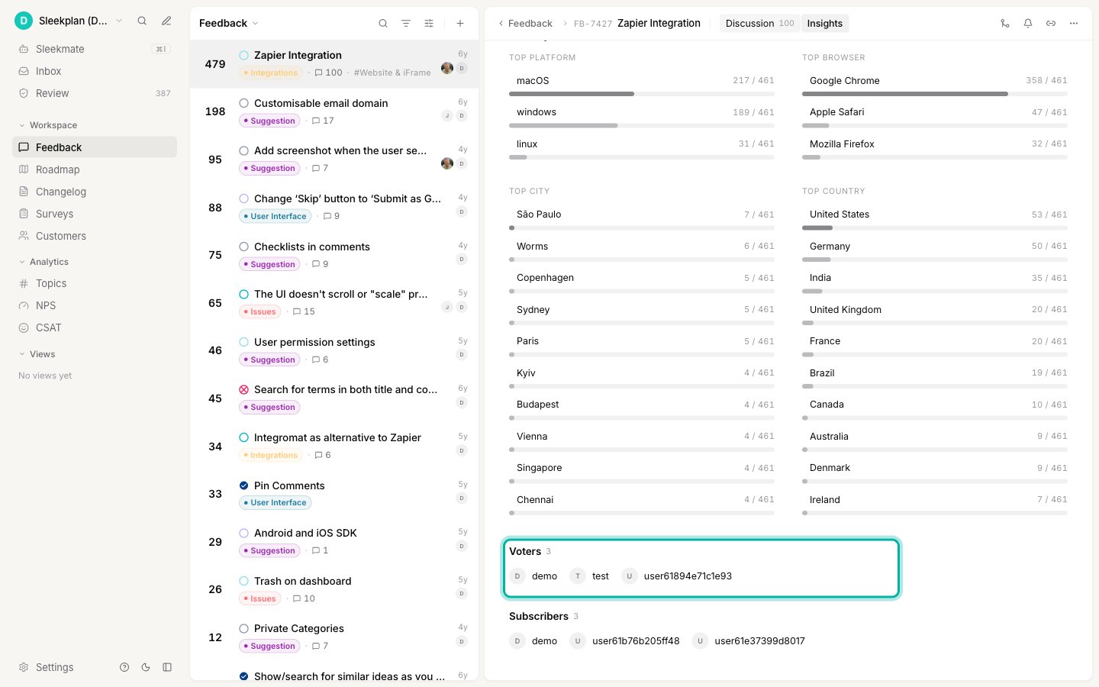Image resolution: width=1099 pixels, height=687 pixels.
Task: Open the Sleekmate assistant item
Action: (95, 49)
